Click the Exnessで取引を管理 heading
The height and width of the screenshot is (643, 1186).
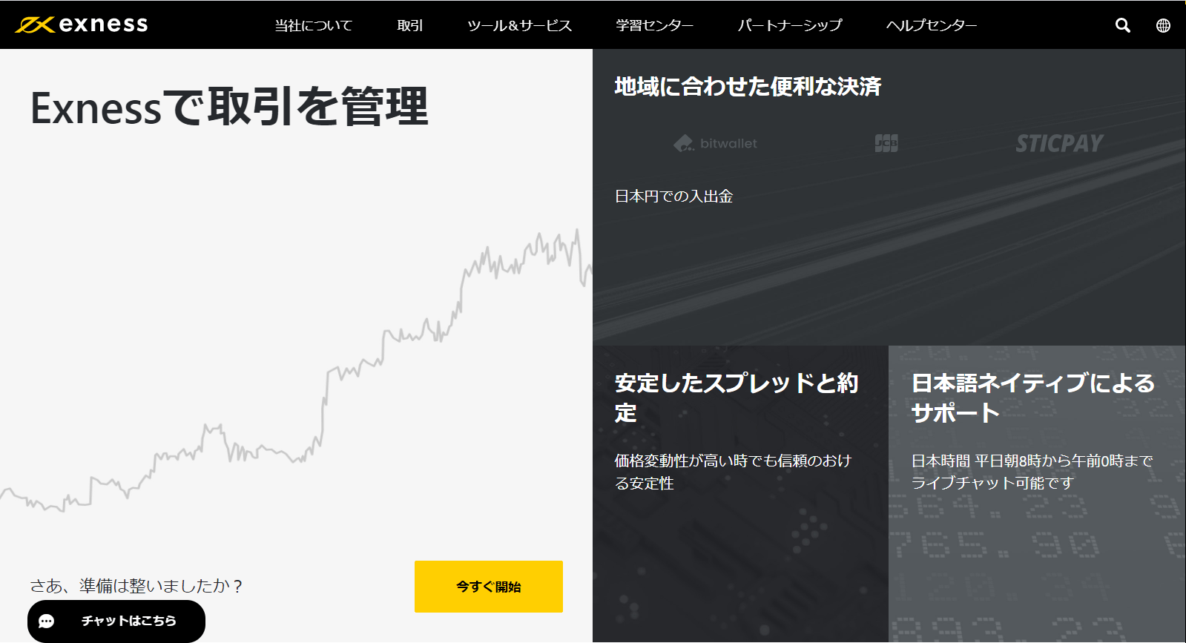[229, 108]
